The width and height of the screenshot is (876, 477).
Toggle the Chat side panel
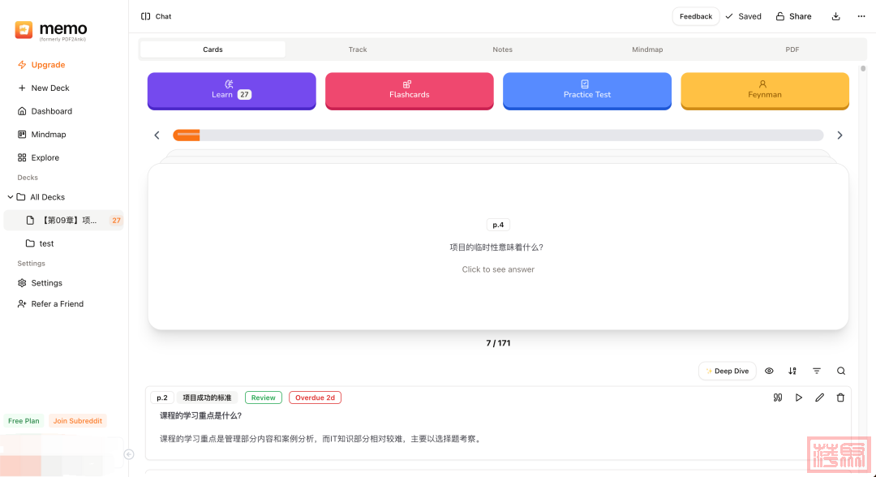tap(156, 16)
